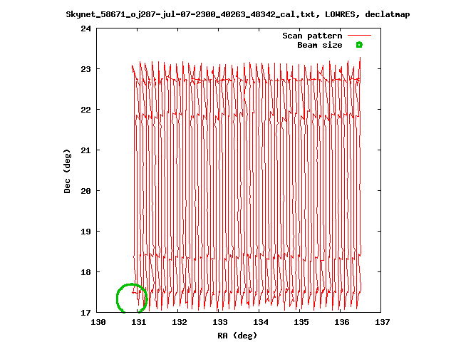Click the y-axis tick label 21
The image size is (456, 342).
[x=85, y=150]
